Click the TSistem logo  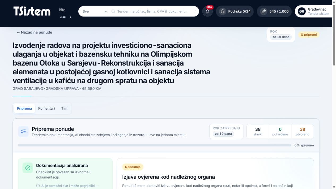(32, 11)
